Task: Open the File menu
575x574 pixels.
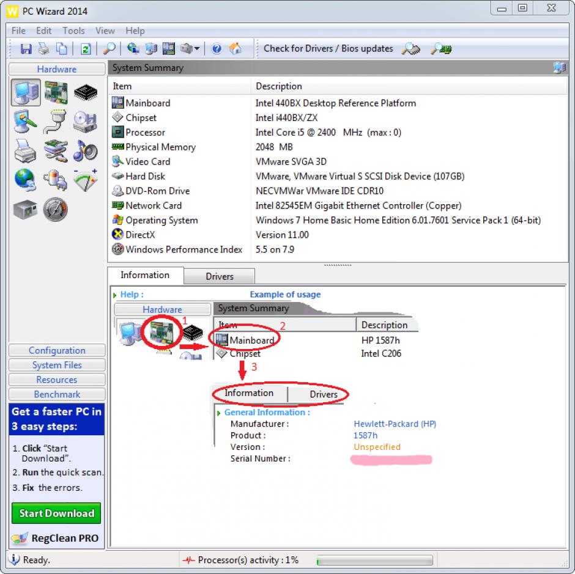Action: pos(18,31)
